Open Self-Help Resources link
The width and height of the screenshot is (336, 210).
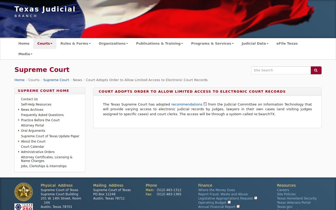tap(36, 104)
